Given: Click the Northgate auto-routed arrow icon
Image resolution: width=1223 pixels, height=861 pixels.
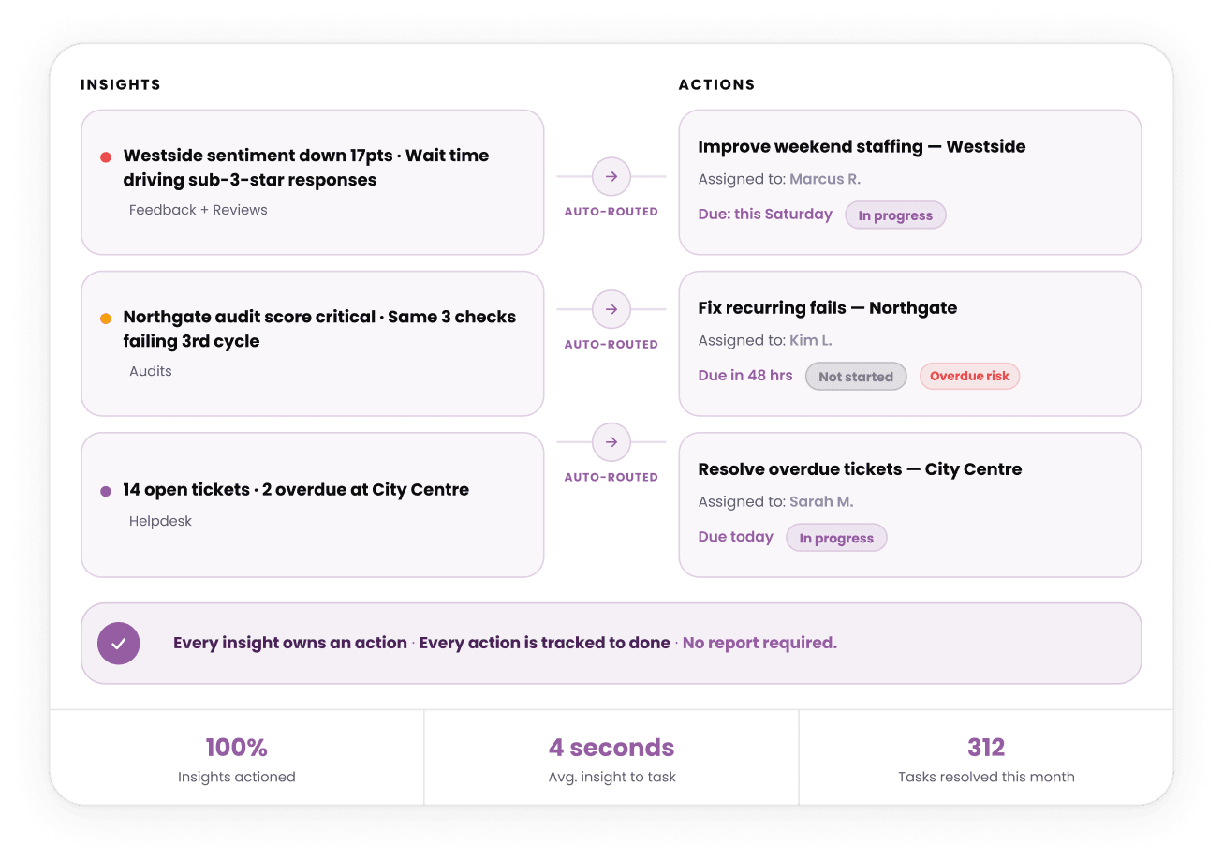Looking at the screenshot, I should (x=611, y=309).
